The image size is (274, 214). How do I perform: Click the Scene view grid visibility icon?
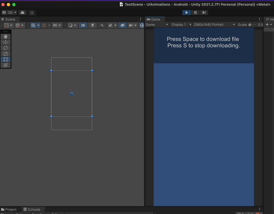click(32, 25)
